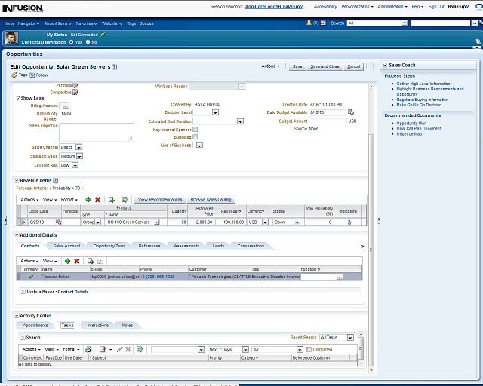Click the Save and Close button

pyautogui.click(x=325, y=66)
